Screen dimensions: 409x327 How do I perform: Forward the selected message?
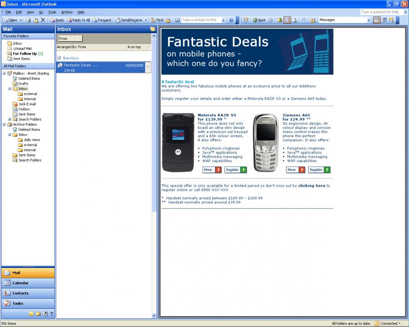pyautogui.click(x=102, y=20)
